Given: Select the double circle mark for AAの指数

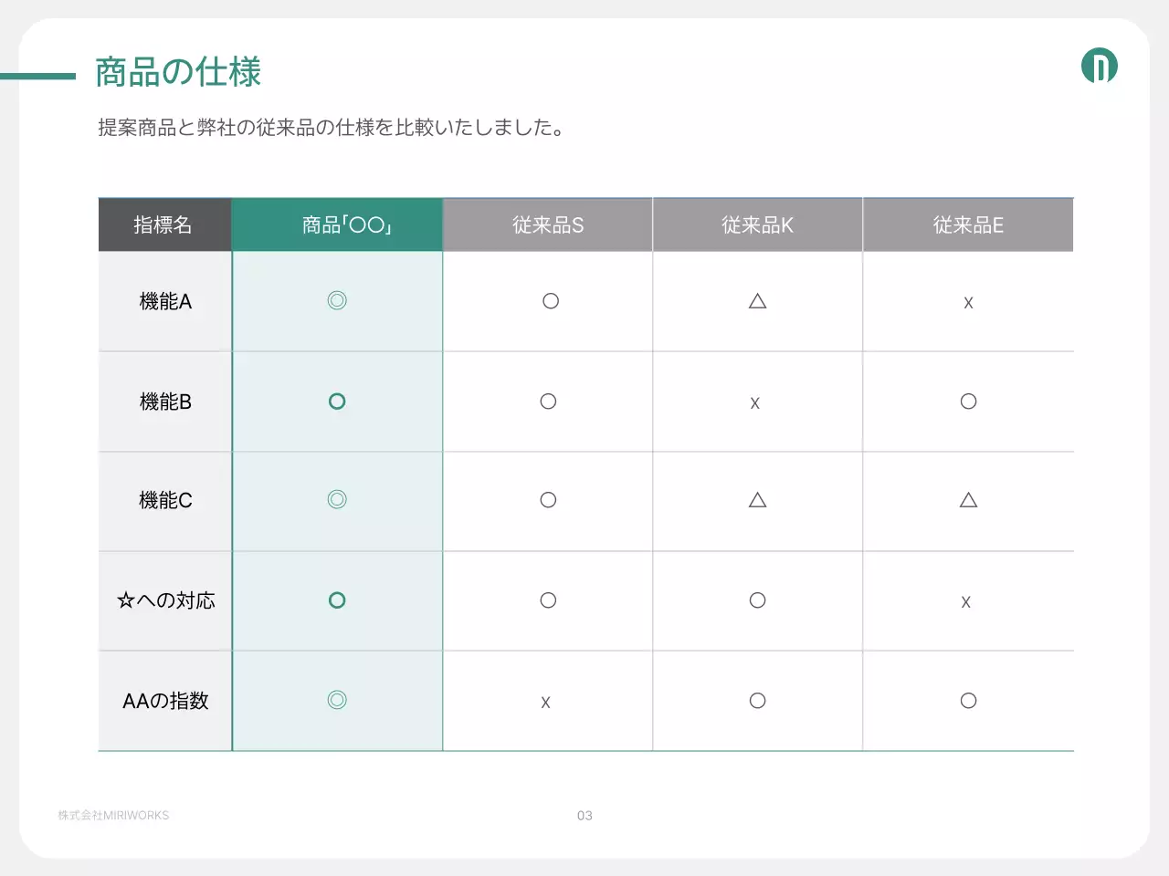Looking at the screenshot, I should pos(337,701).
